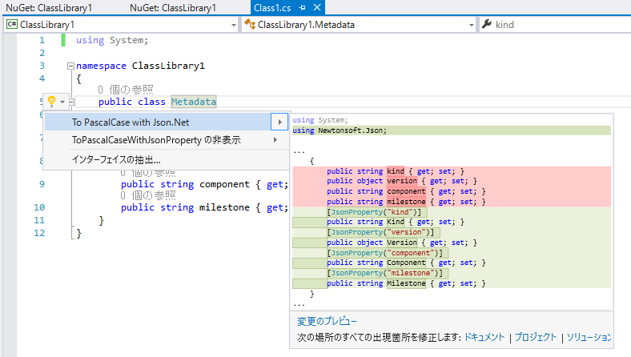The image size is (631, 357).
Task: Click the wrench property icon beside kind
Action: pos(487,24)
